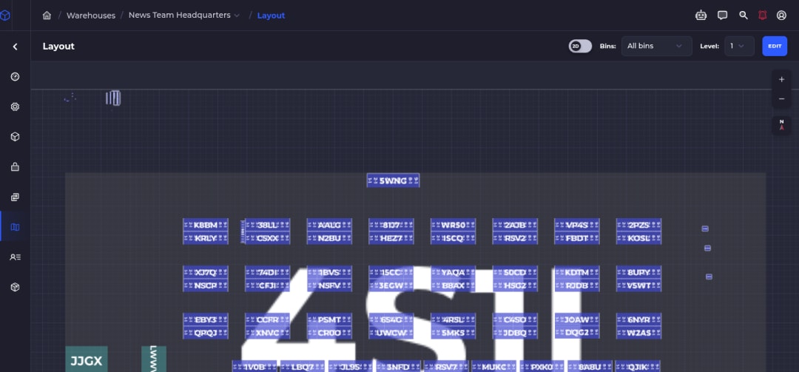
Task: Open the robot assistant icon
Action: click(x=701, y=16)
